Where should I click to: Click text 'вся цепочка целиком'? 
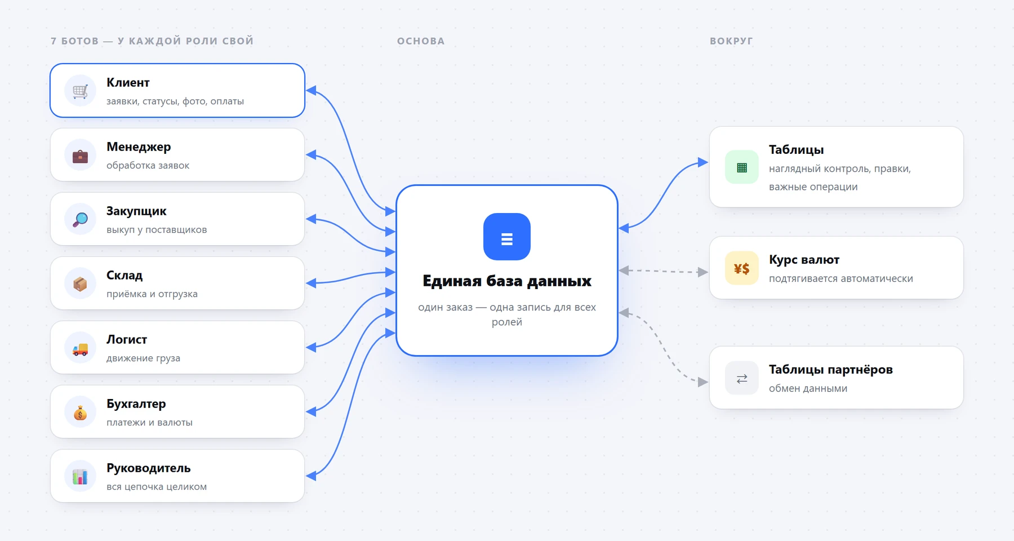pos(157,487)
